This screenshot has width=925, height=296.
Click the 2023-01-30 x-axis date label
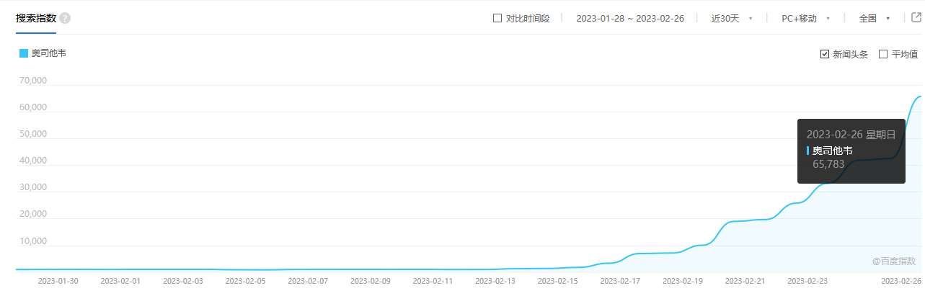click(x=58, y=281)
